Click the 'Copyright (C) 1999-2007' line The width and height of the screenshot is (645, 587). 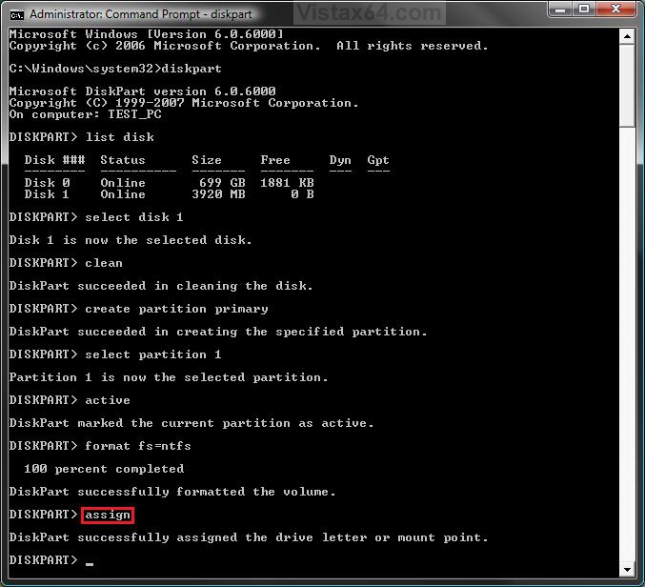pos(184,103)
